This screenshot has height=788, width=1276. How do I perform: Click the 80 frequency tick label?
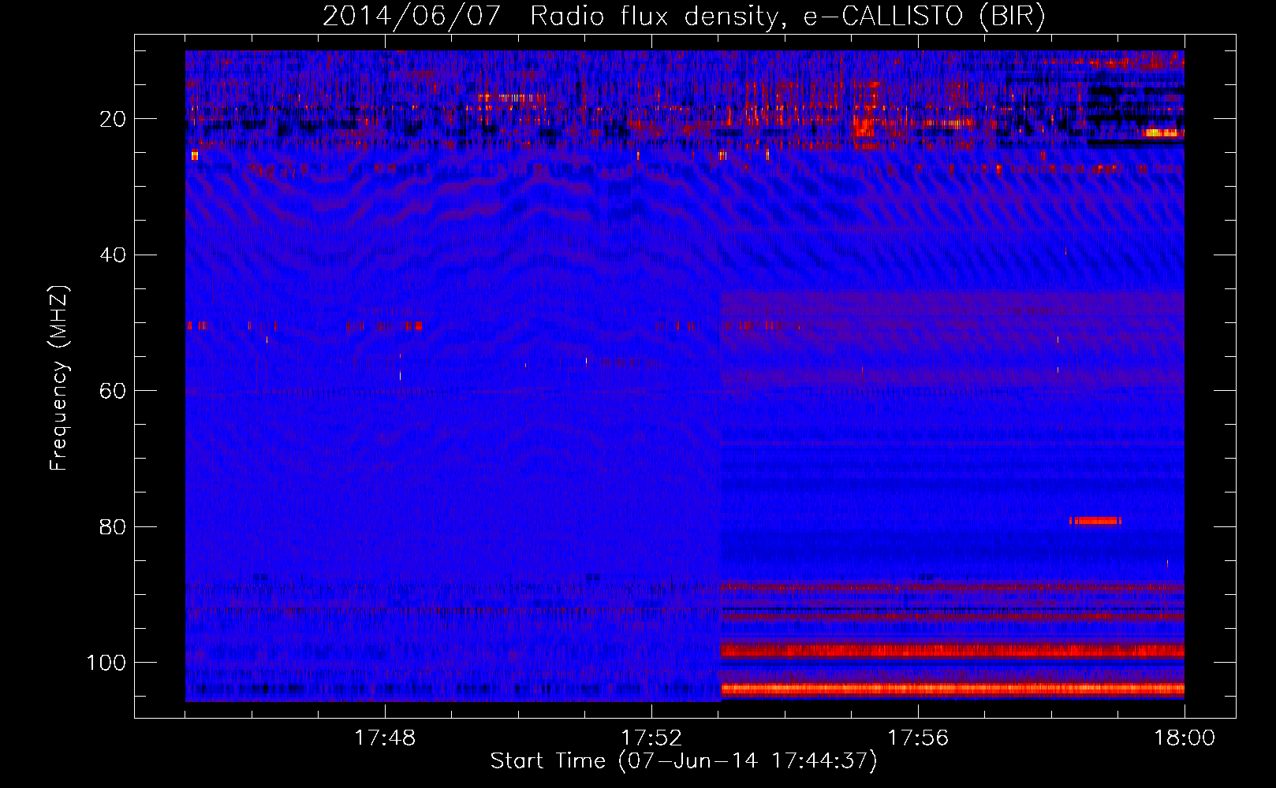click(113, 527)
